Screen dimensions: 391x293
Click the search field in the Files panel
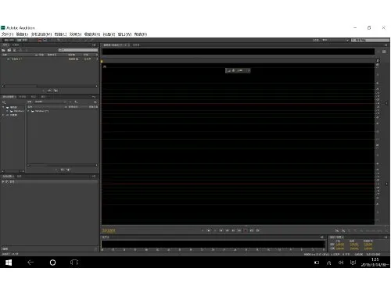pos(78,50)
